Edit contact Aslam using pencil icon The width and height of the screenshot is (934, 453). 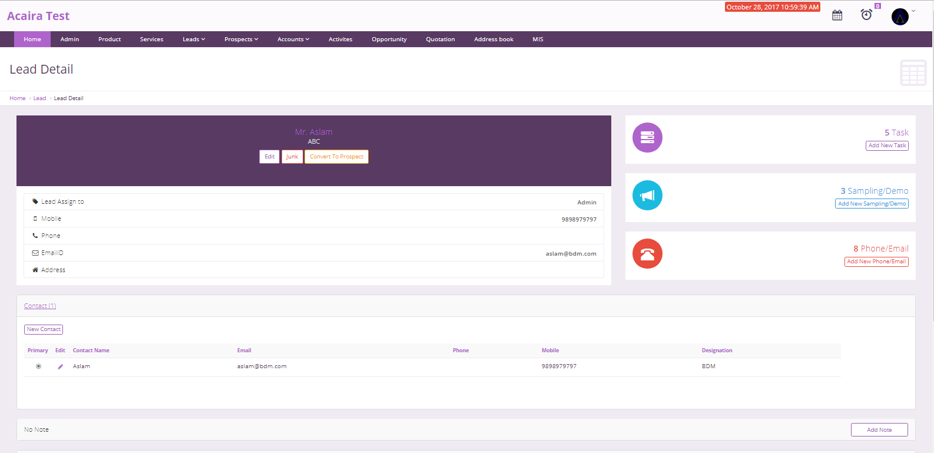click(60, 366)
